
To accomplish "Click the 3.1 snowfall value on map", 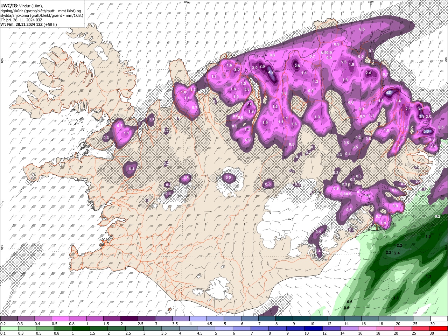I will point(420,109).
